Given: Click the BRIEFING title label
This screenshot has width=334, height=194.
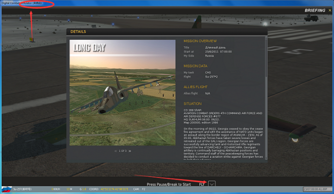Looking at the screenshot, I should (315, 10).
